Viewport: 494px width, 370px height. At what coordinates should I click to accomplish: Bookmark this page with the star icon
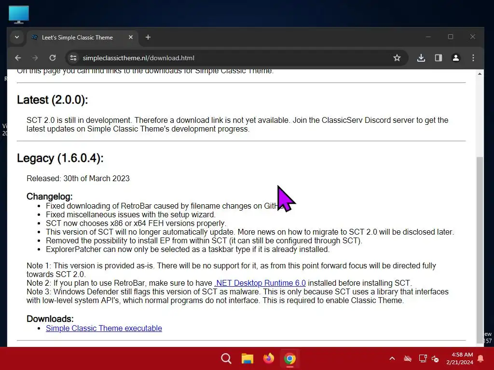click(397, 58)
